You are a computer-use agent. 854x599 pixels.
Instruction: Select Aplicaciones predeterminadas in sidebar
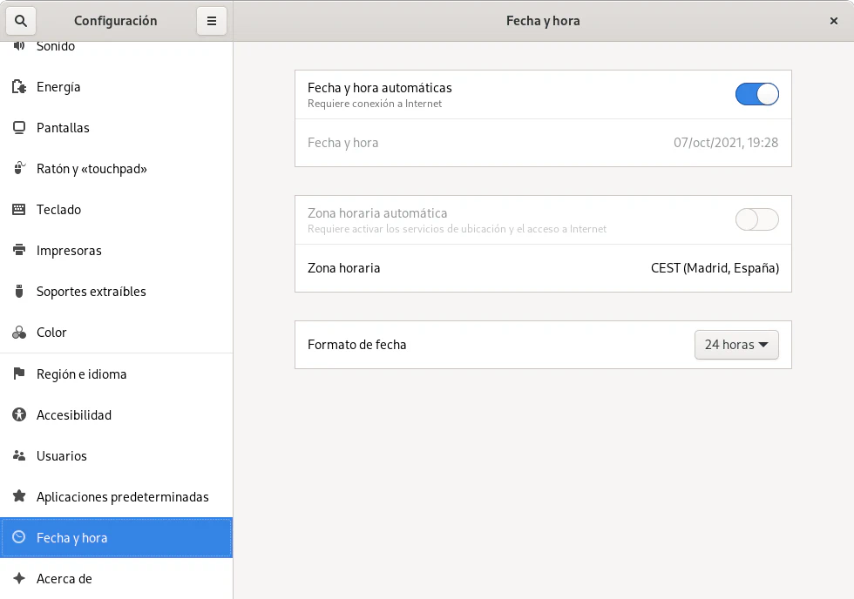(122, 497)
